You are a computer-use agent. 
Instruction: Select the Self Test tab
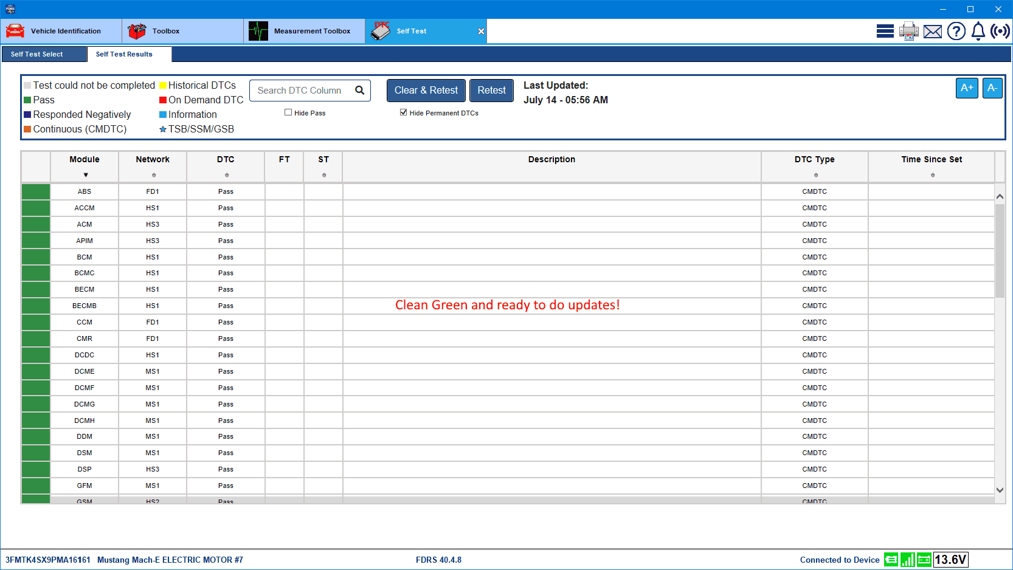[x=426, y=31]
